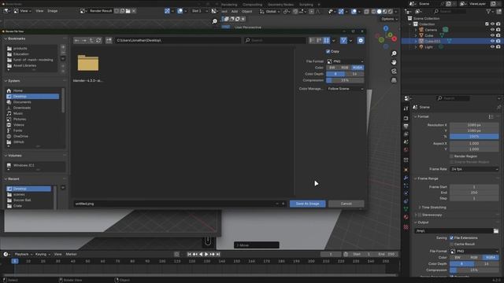Screen dimensions: 504x283
Task: Click the viewport pan hand gizmo
Action: click(394, 62)
